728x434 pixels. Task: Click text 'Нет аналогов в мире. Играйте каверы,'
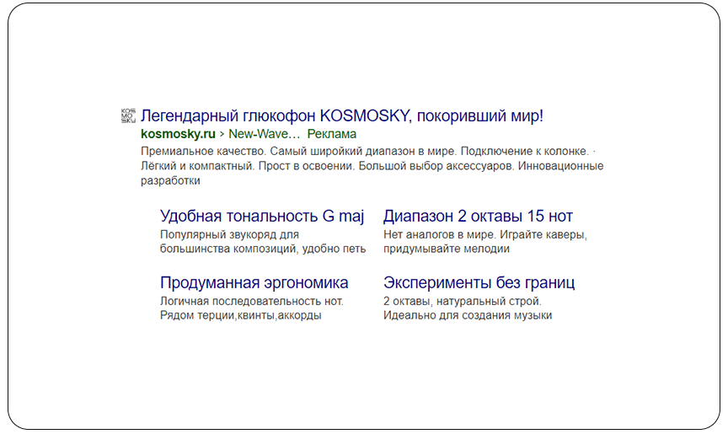pyautogui.click(x=485, y=234)
